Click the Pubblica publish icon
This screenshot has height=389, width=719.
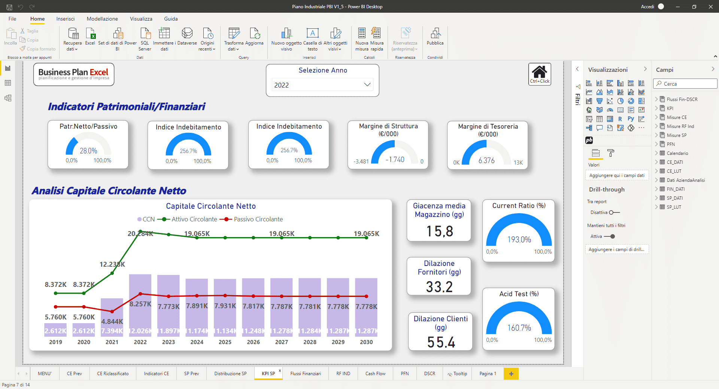tap(435, 34)
